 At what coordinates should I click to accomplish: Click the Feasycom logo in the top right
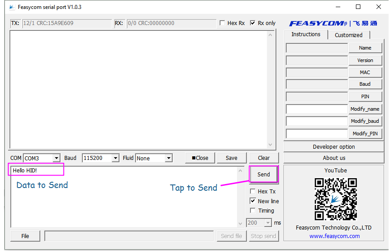pos(333,23)
